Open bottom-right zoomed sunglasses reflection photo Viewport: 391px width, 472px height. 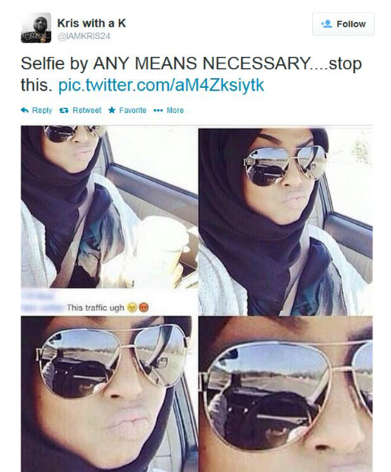click(x=286, y=394)
